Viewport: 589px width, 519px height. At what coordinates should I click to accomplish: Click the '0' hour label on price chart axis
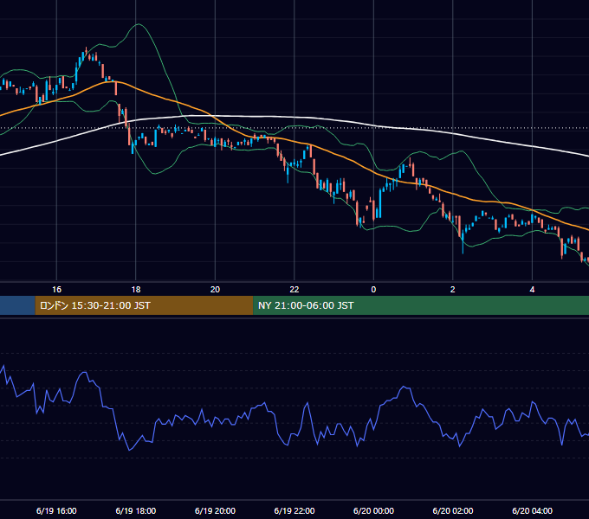pyautogui.click(x=373, y=290)
